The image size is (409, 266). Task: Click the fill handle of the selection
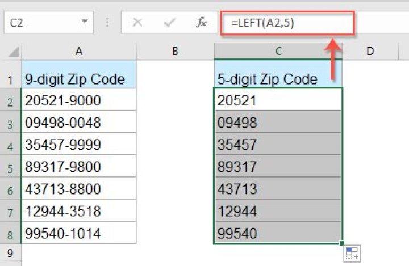343,244
